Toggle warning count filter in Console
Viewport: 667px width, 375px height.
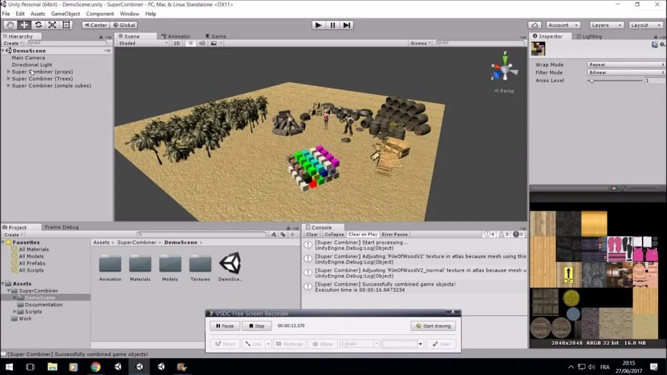point(503,234)
